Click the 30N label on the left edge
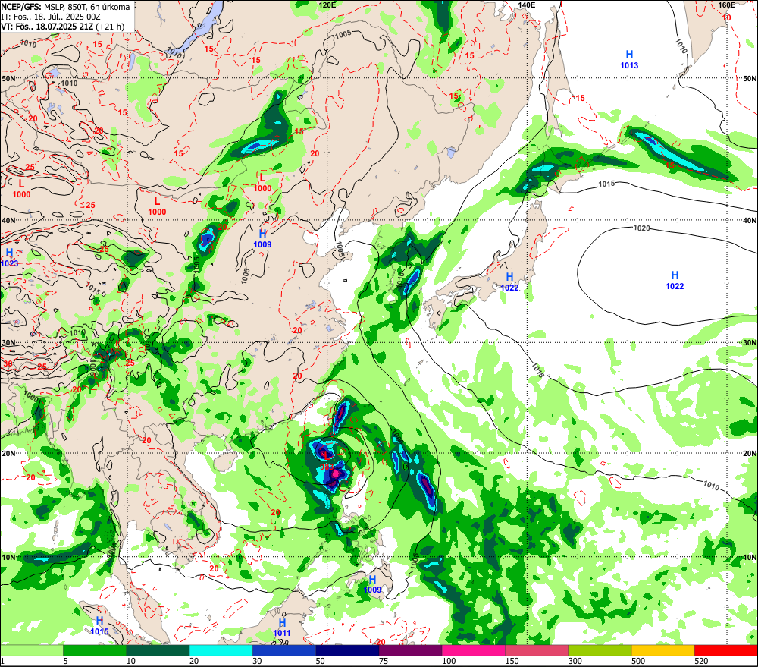This screenshot has width=758, height=667. (8, 343)
